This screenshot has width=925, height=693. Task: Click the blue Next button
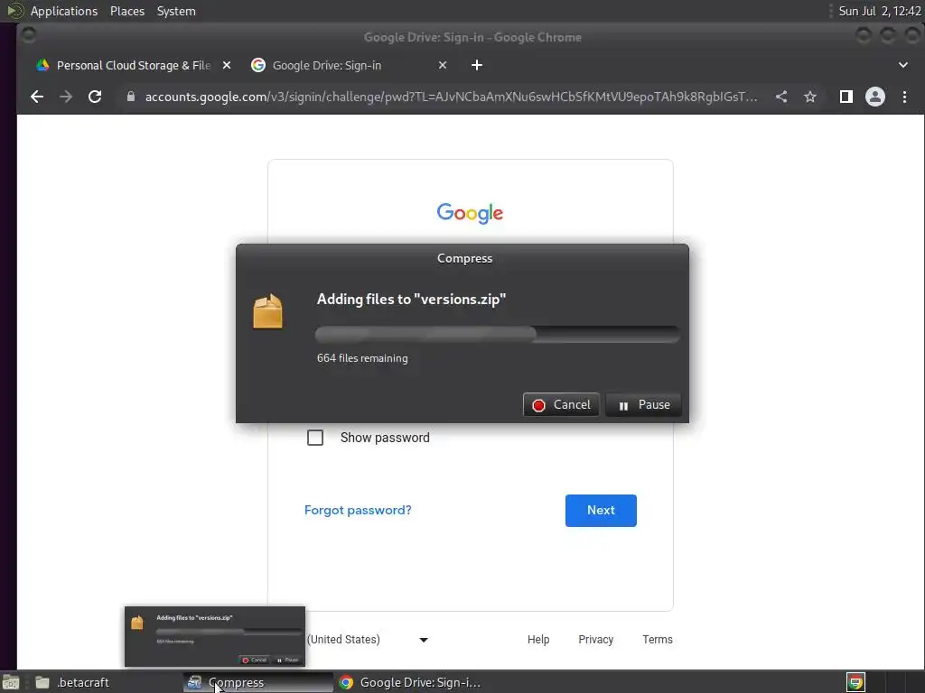[601, 511]
